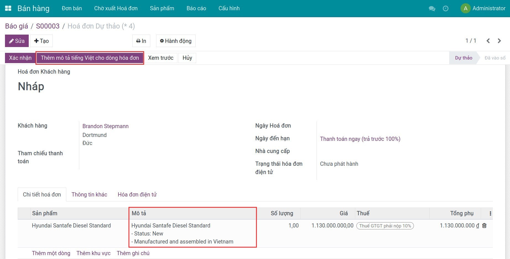Open the activities clock icon
This screenshot has height=259, width=510.
pyautogui.click(x=445, y=9)
